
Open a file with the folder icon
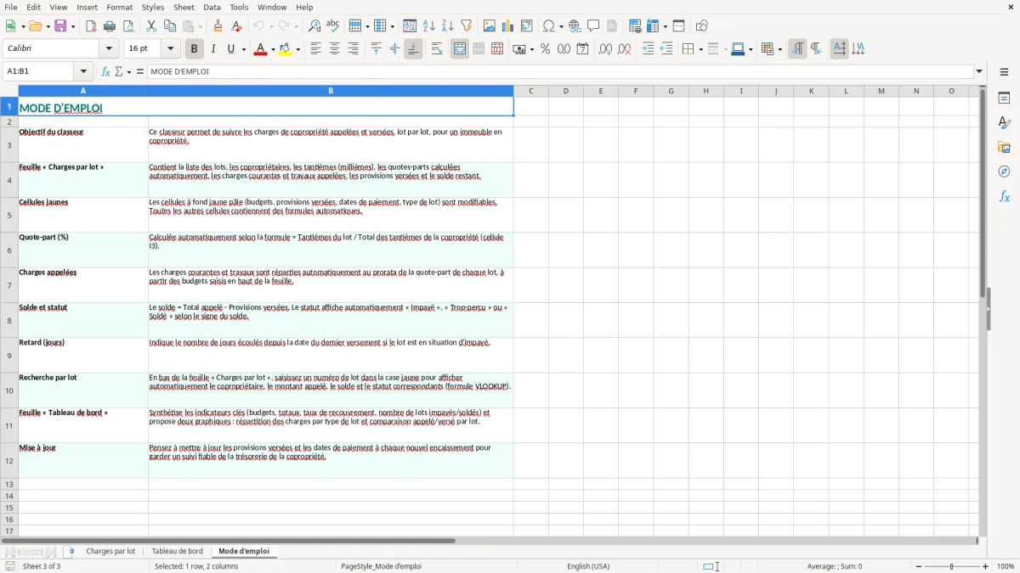(35, 26)
